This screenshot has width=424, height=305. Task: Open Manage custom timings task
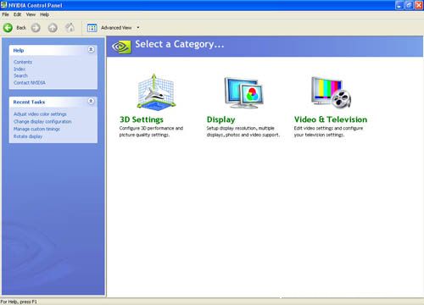[36, 129]
